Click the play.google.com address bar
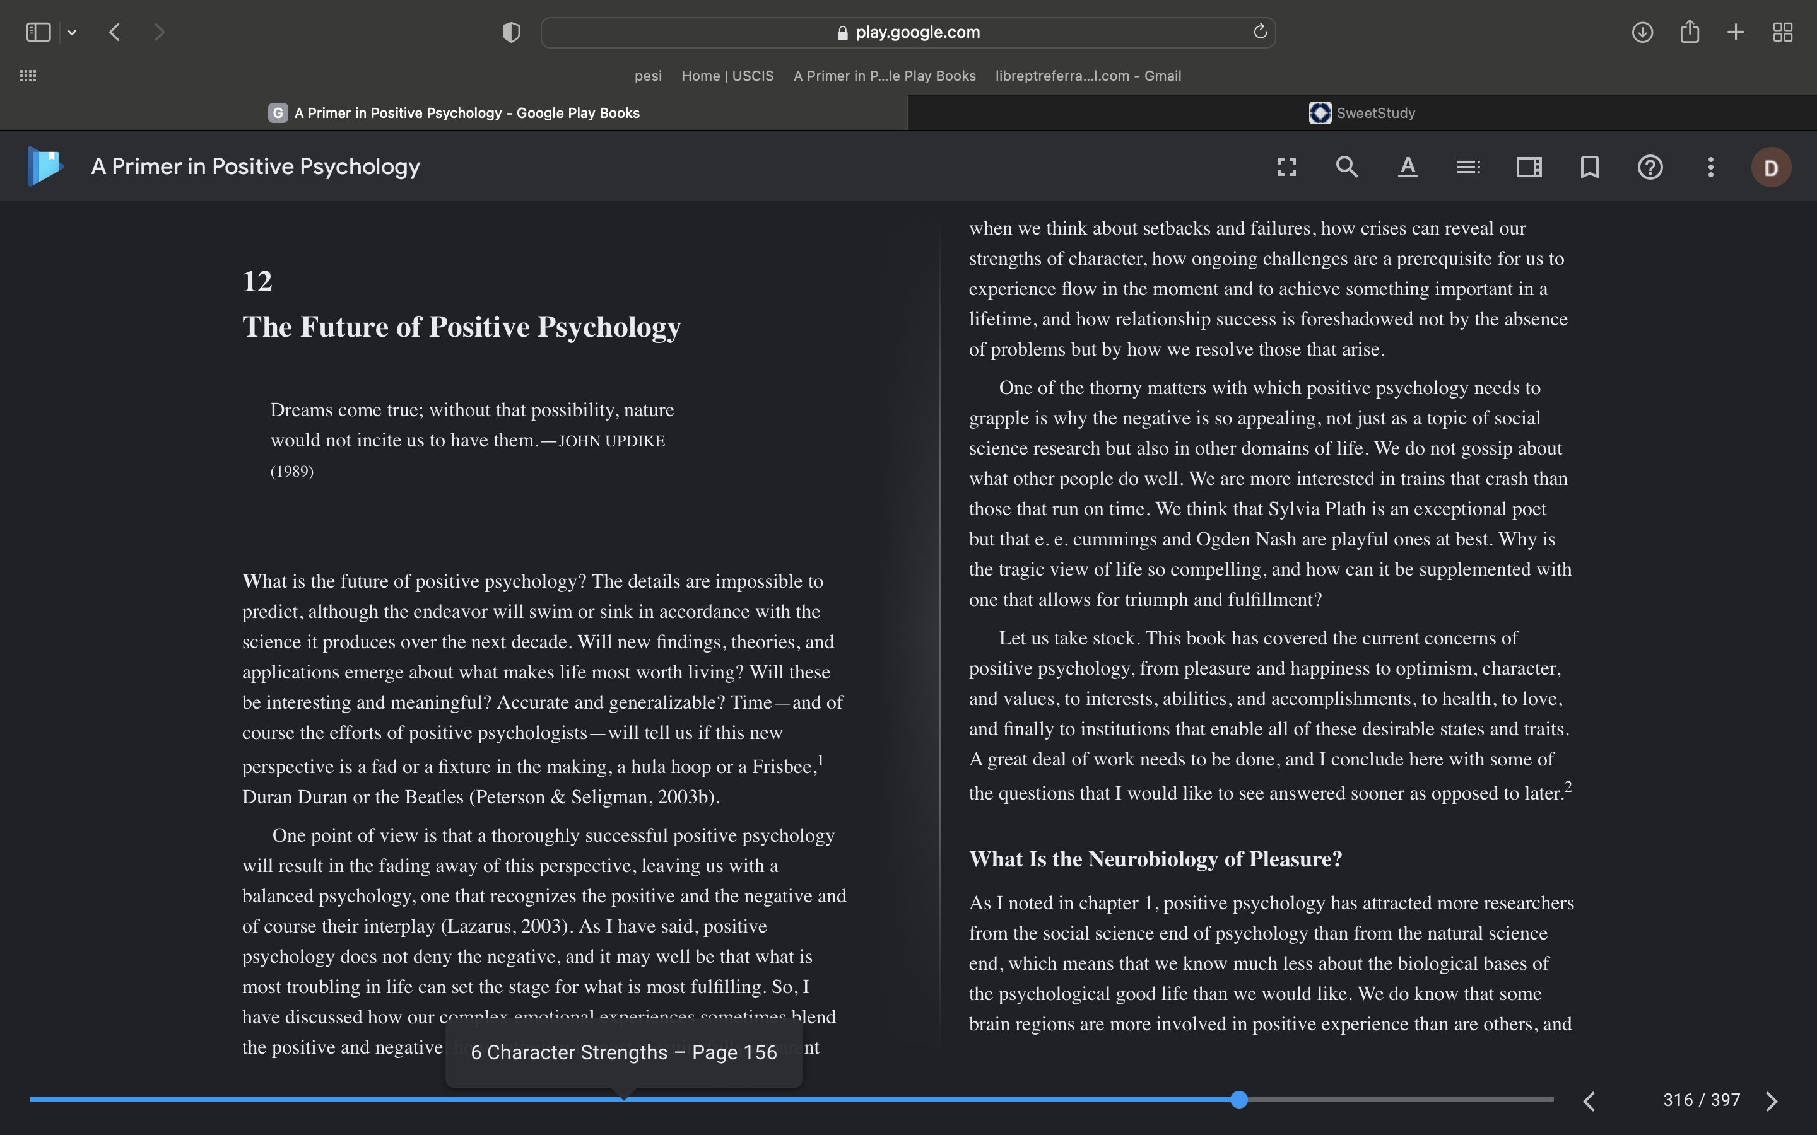 (x=908, y=32)
